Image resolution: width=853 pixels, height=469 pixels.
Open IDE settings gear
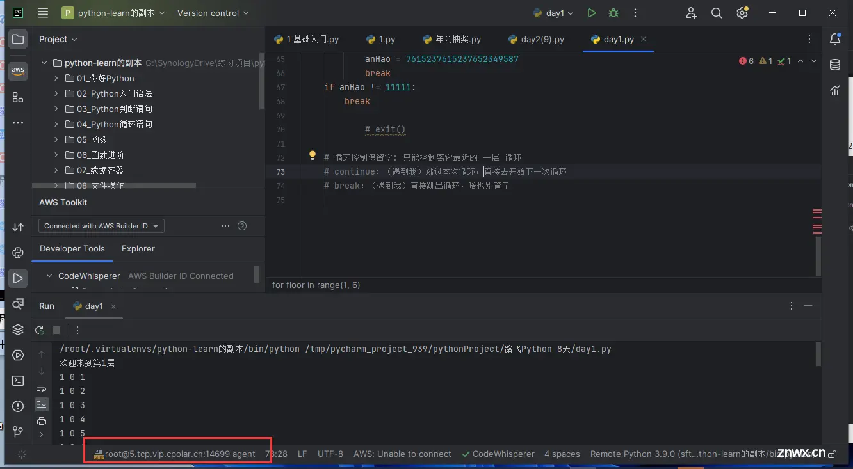[742, 13]
